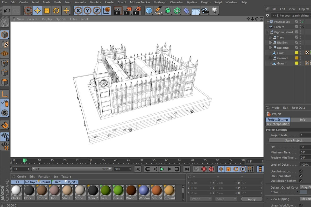Expand the Big Ben object group
Screen dimensions: 311x207
[270, 42]
